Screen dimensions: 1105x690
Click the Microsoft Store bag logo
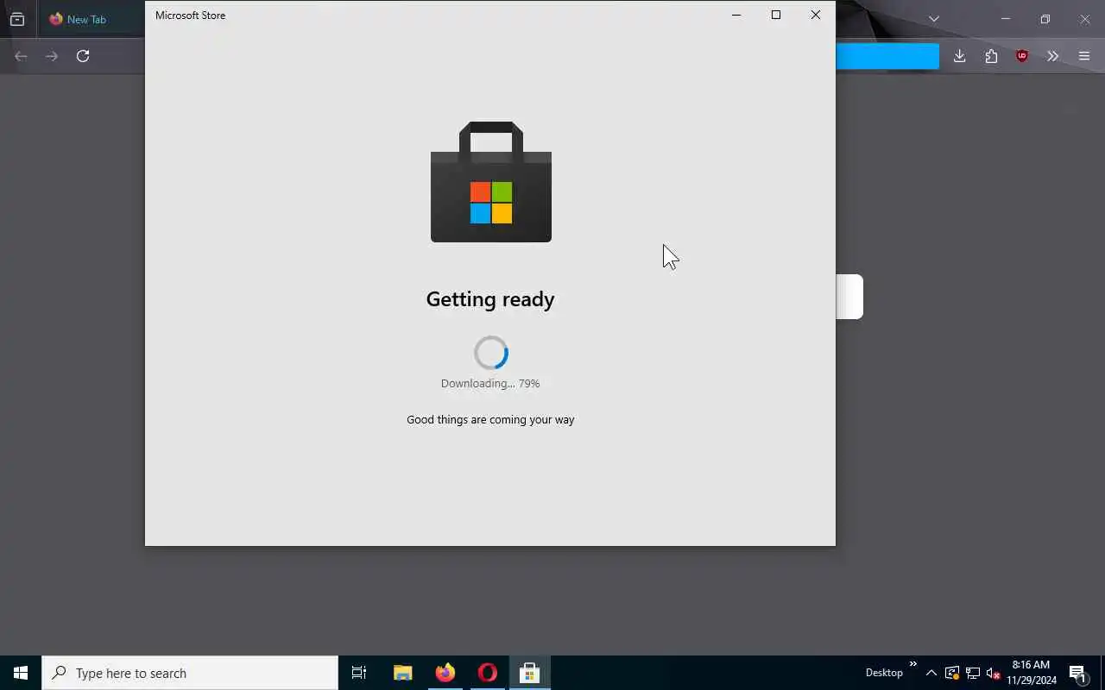(x=491, y=182)
